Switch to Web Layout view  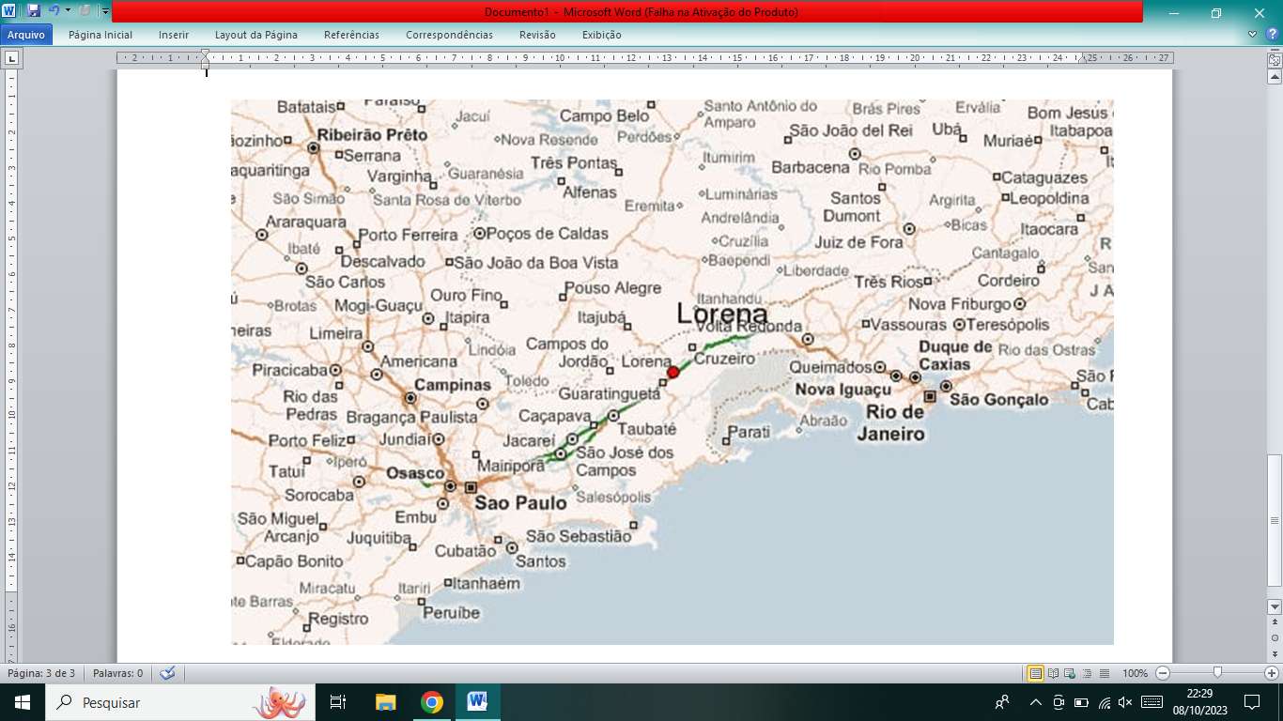[x=1071, y=673]
